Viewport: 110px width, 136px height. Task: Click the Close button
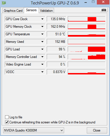point(97,130)
